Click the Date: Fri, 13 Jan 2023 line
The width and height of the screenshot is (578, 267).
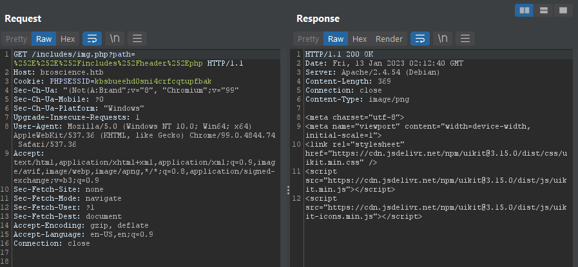(384, 63)
